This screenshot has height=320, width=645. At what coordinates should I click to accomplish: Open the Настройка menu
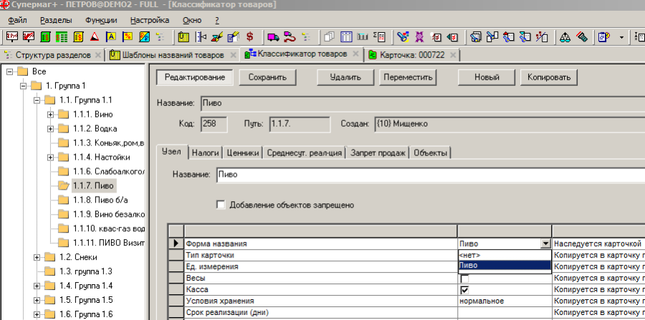tap(149, 20)
